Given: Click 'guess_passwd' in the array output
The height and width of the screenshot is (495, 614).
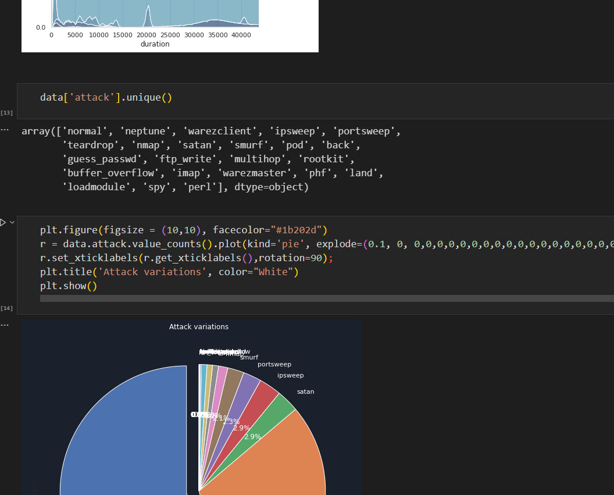Looking at the screenshot, I should [x=102, y=159].
